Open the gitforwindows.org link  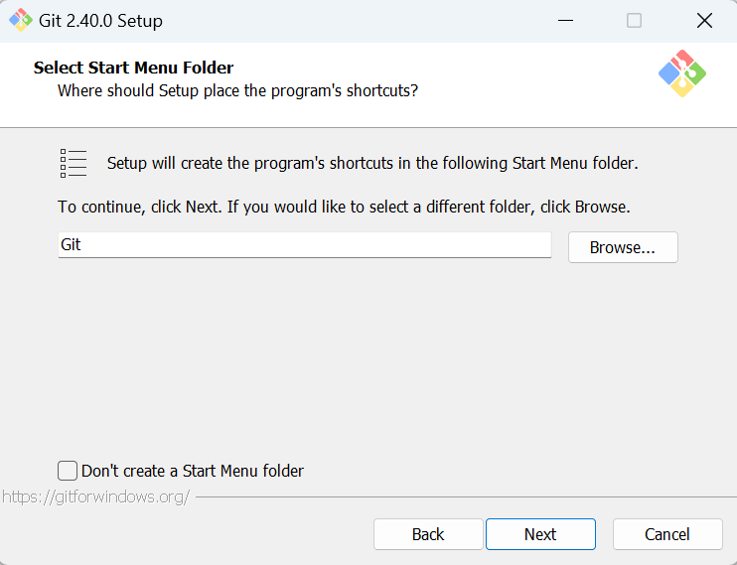(x=95, y=496)
